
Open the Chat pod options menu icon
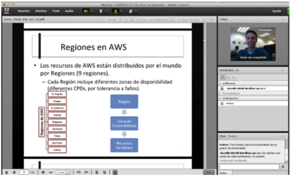283,136
